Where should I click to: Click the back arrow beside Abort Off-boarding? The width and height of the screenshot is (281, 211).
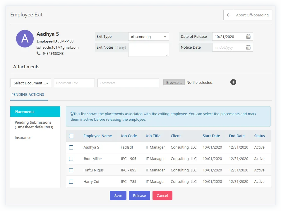click(228, 15)
